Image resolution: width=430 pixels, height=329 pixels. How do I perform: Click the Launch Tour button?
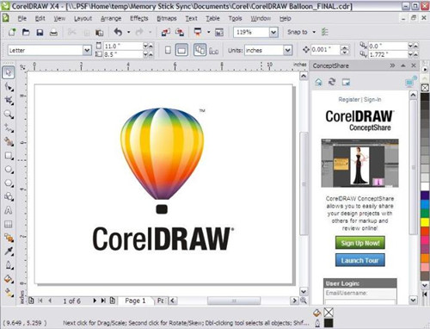(x=360, y=260)
